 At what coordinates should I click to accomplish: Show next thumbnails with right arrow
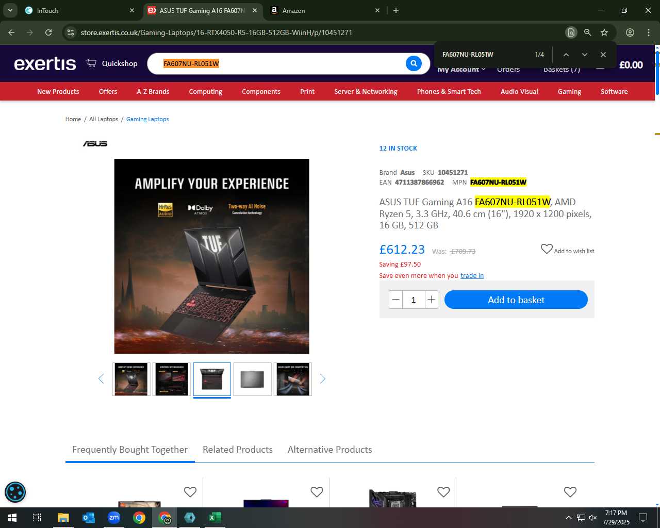[x=323, y=379]
